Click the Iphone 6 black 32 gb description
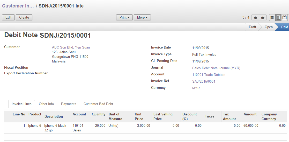The image size is (289, 142). coord(55,128)
